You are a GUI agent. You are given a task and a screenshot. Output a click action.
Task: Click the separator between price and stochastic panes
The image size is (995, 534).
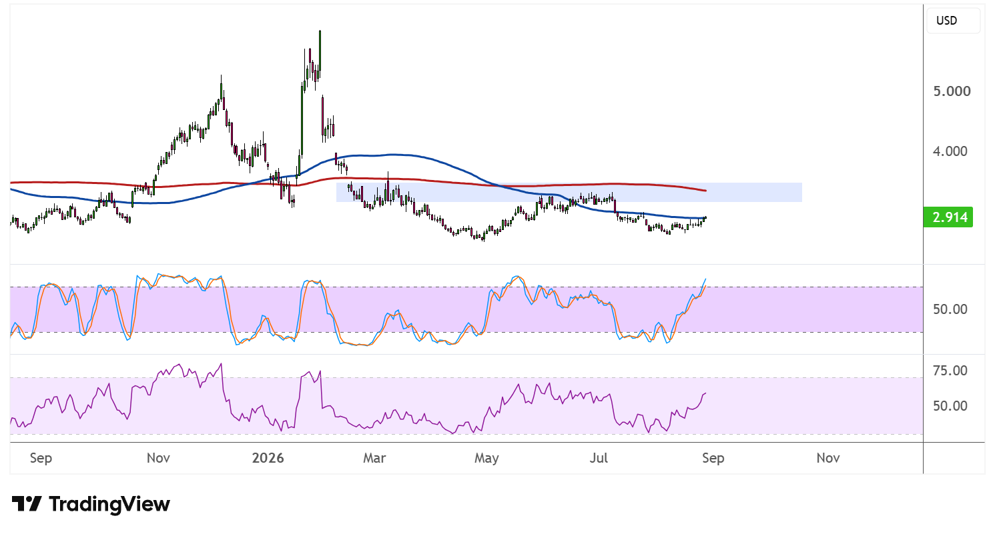pos(466,265)
